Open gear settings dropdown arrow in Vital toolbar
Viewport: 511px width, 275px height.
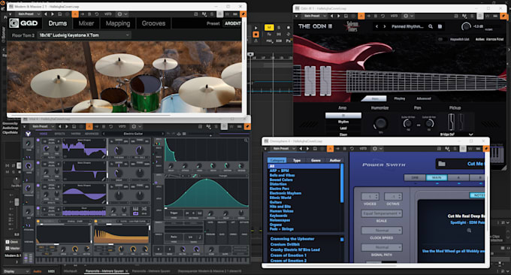pos(140,126)
